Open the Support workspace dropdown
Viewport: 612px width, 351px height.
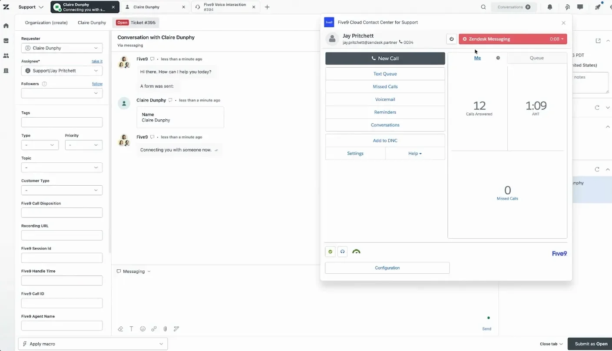[x=31, y=7]
